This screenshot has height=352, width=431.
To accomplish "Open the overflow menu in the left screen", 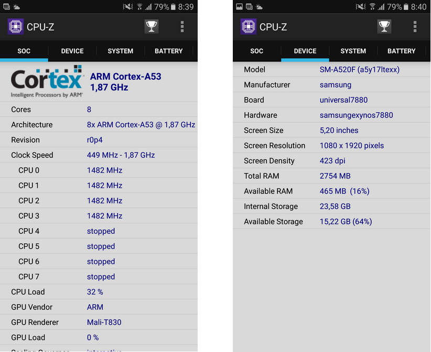I will click(182, 27).
